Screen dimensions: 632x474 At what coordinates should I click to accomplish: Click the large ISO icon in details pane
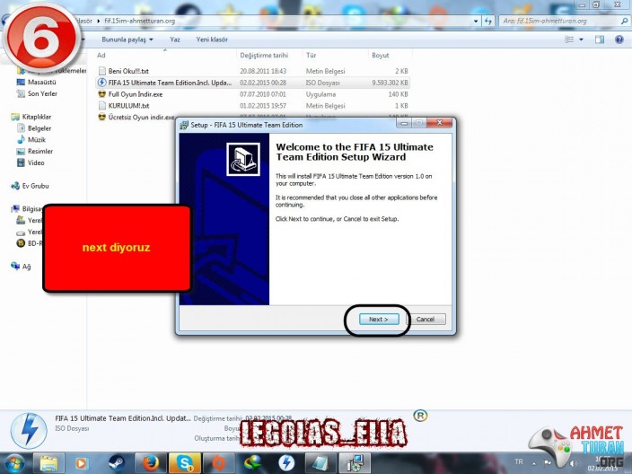pyautogui.click(x=29, y=431)
